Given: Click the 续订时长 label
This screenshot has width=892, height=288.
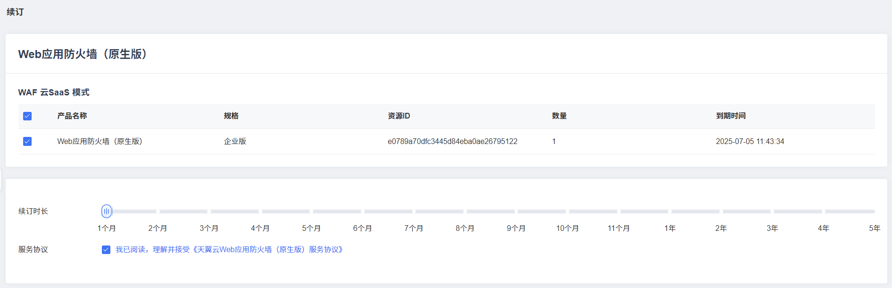Looking at the screenshot, I should pos(33,211).
